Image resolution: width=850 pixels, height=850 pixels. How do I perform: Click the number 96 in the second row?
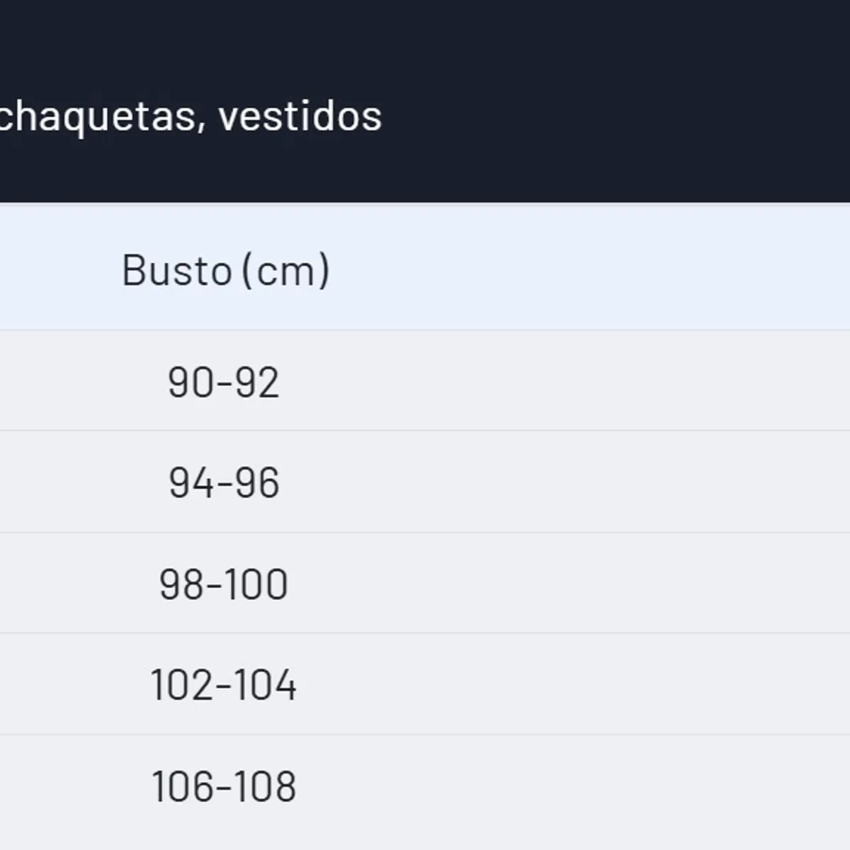[x=257, y=483]
